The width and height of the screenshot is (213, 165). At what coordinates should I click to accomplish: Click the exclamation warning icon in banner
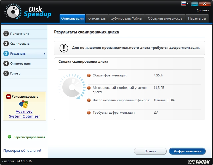(x=64, y=48)
